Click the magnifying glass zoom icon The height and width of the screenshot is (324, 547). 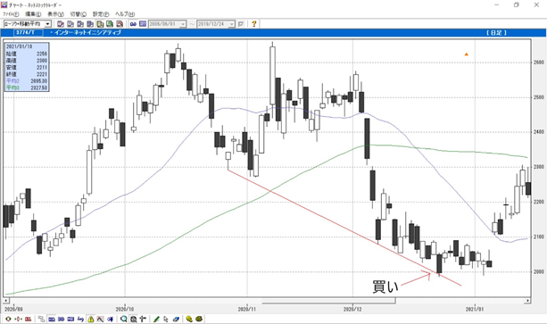coord(123,319)
